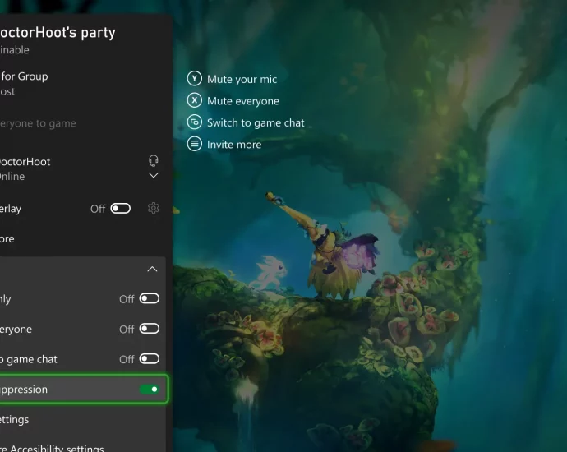567x452 pixels.
Task: Click the Invite more menu button icon
Action: (x=195, y=144)
